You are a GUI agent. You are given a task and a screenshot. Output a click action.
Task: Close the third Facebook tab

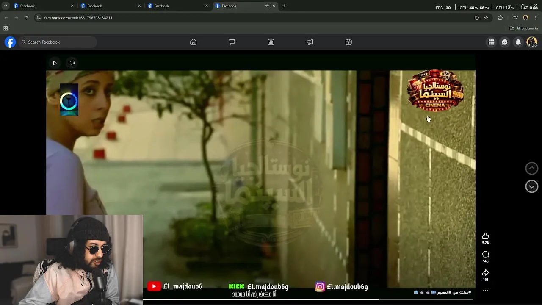[x=207, y=6]
